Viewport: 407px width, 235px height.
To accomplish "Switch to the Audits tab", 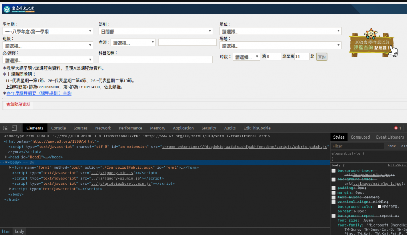I will (x=230, y=128).
